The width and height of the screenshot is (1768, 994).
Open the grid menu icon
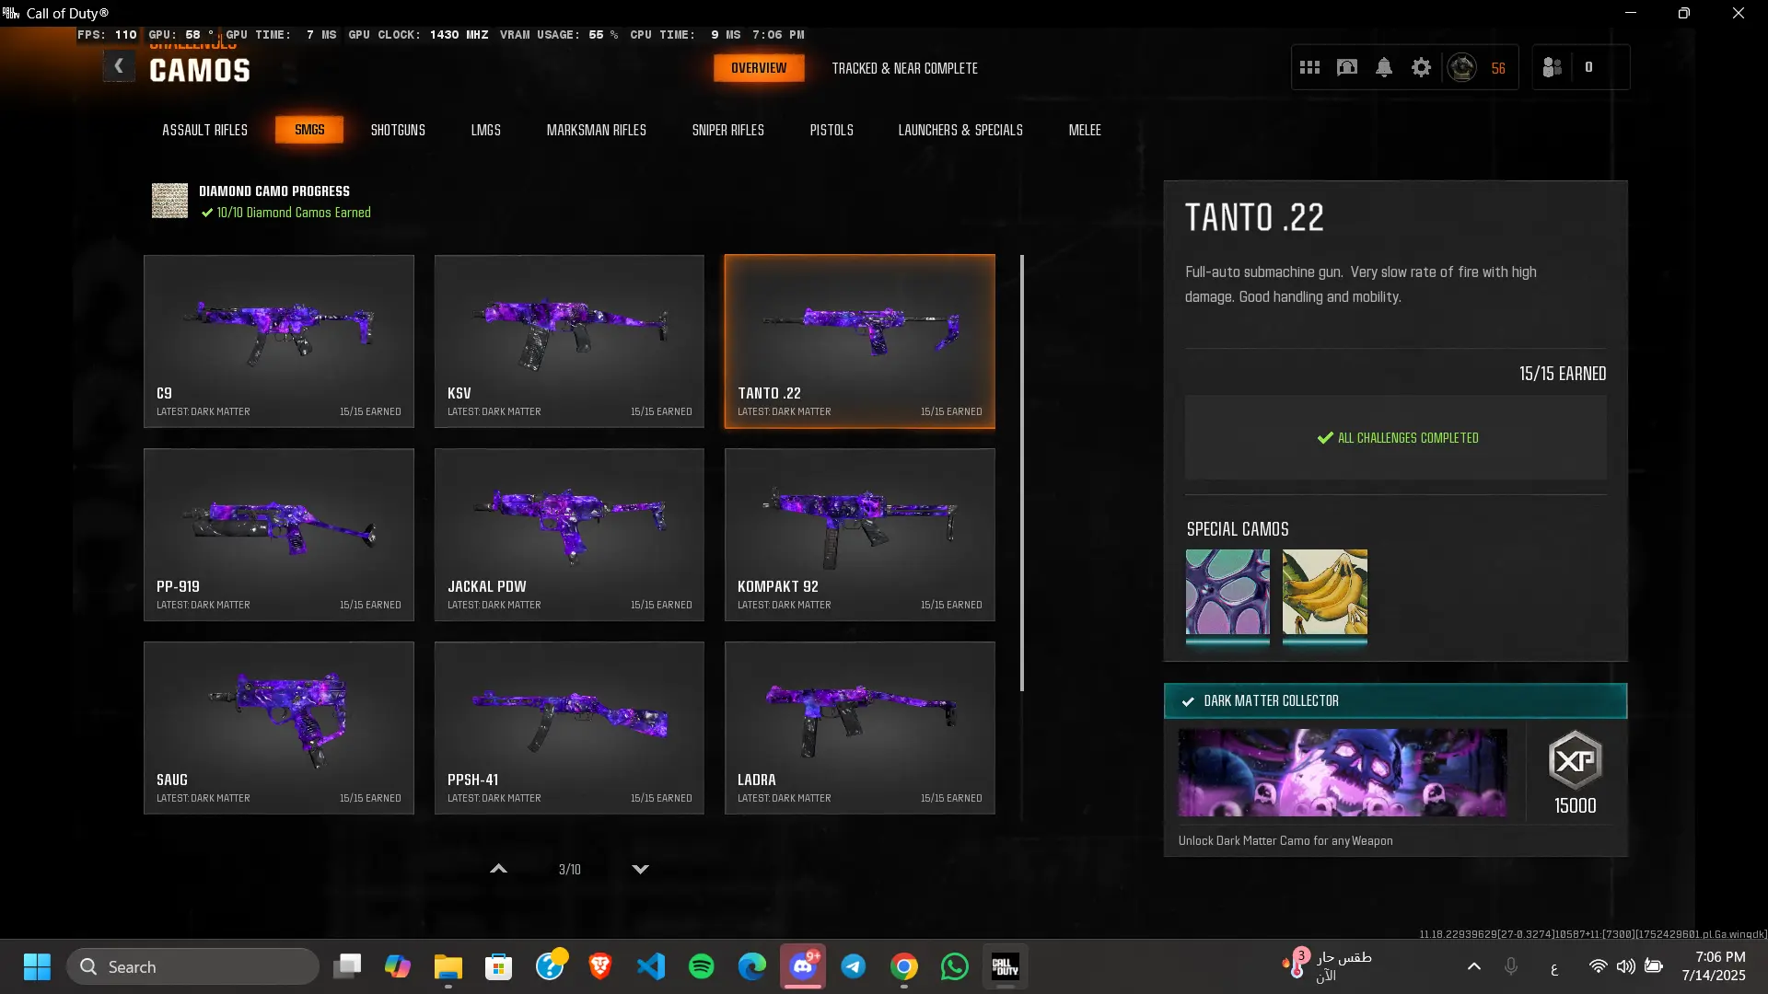(1309, 67)
